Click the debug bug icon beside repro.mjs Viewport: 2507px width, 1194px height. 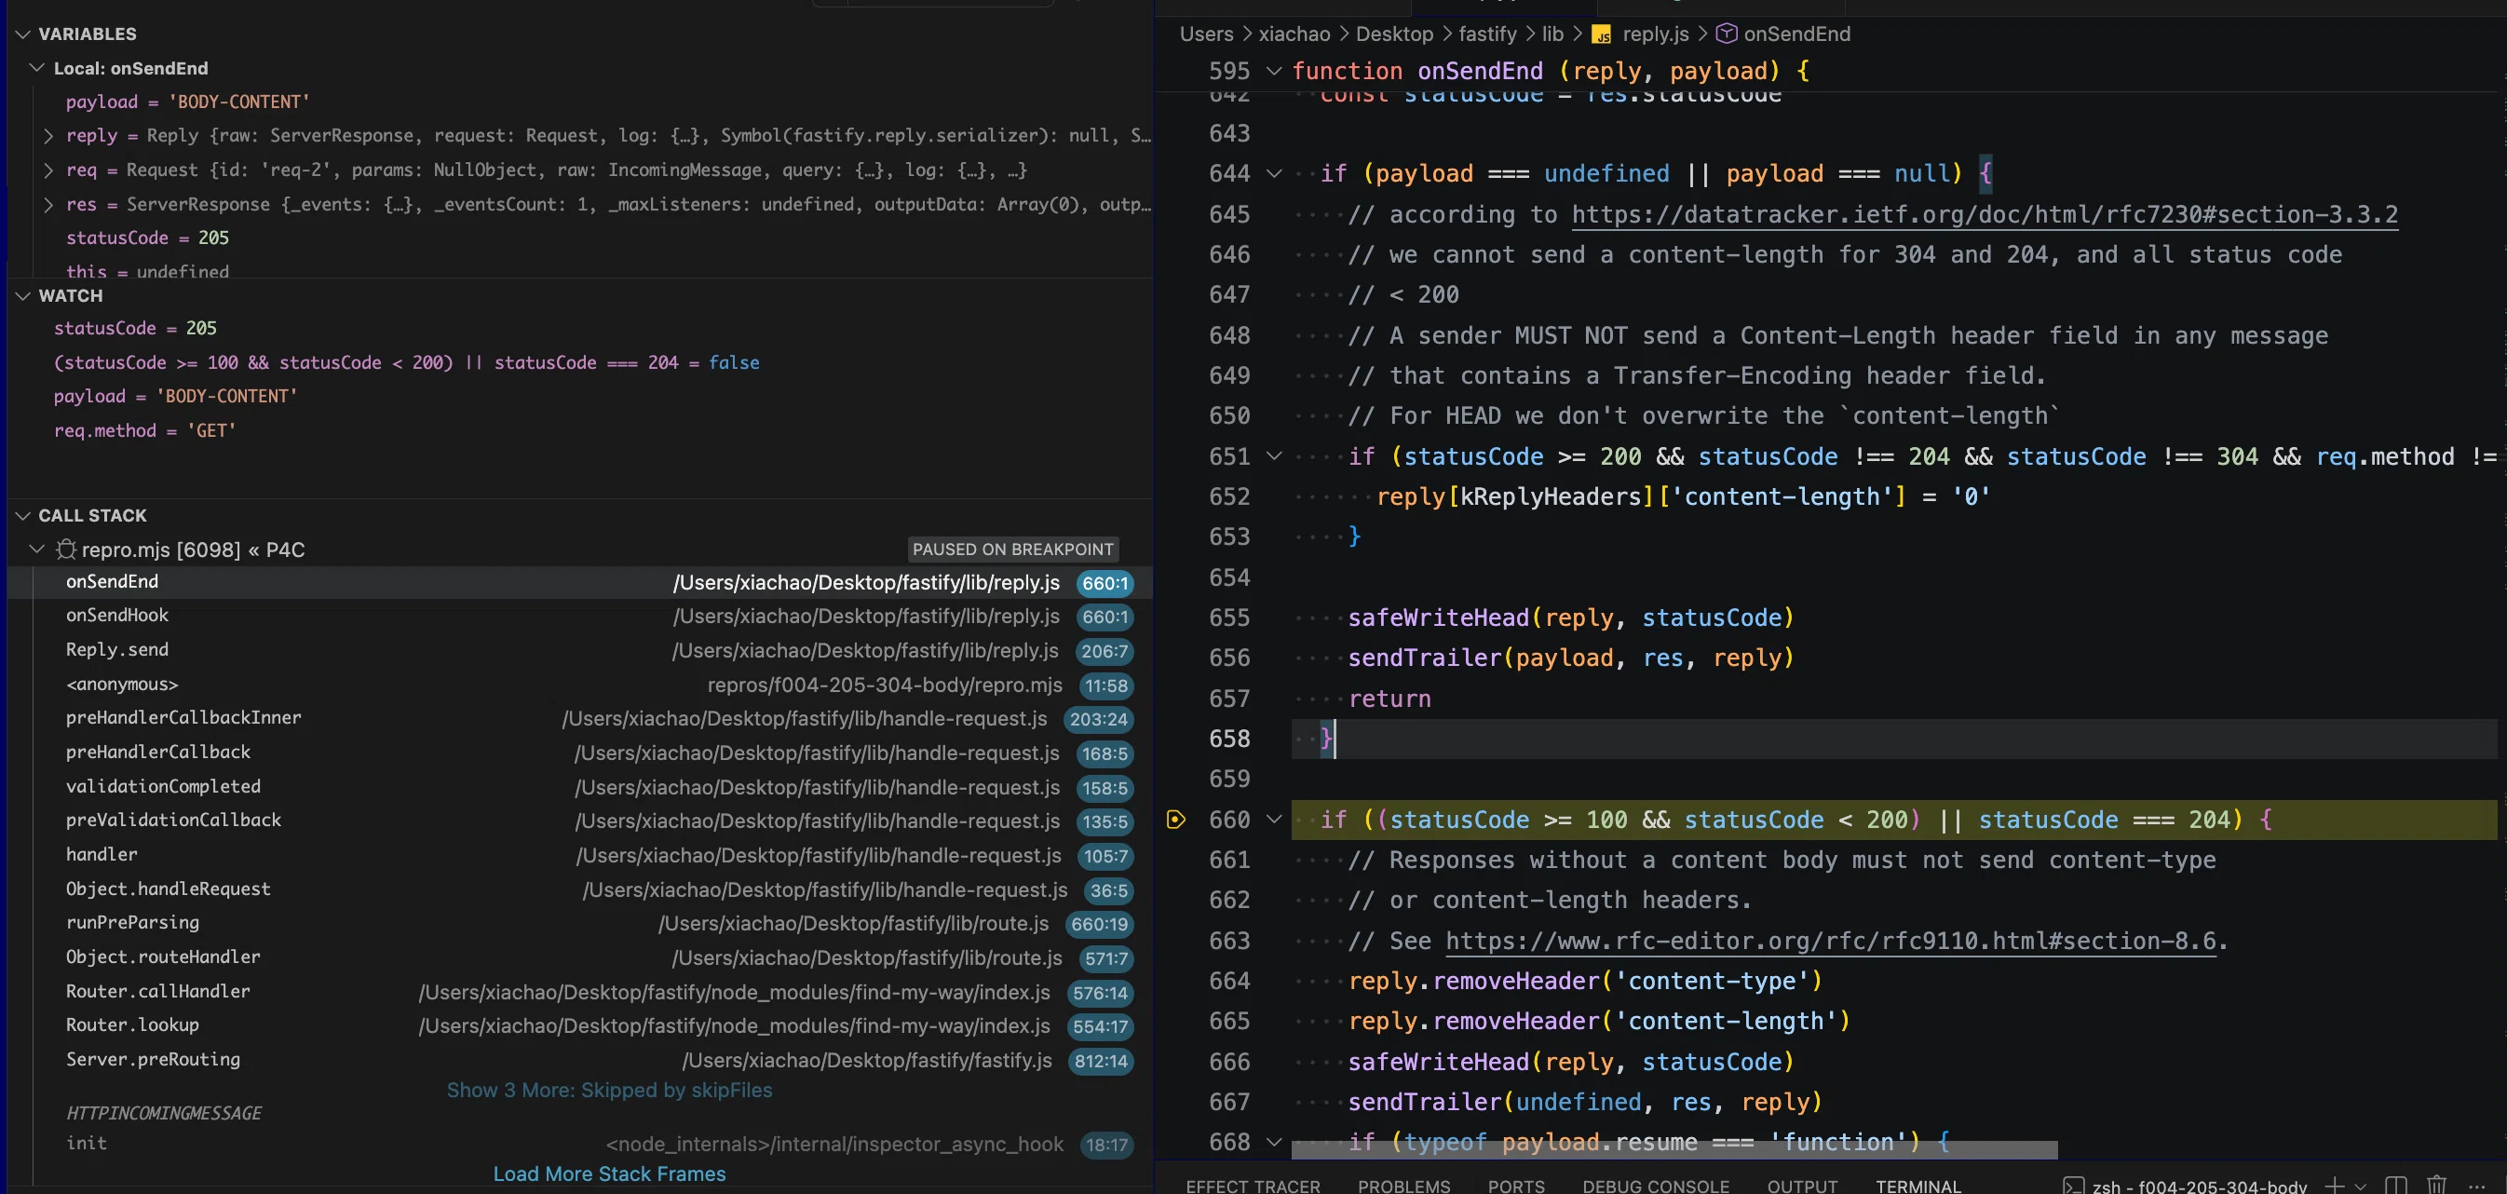click(66, 550)
